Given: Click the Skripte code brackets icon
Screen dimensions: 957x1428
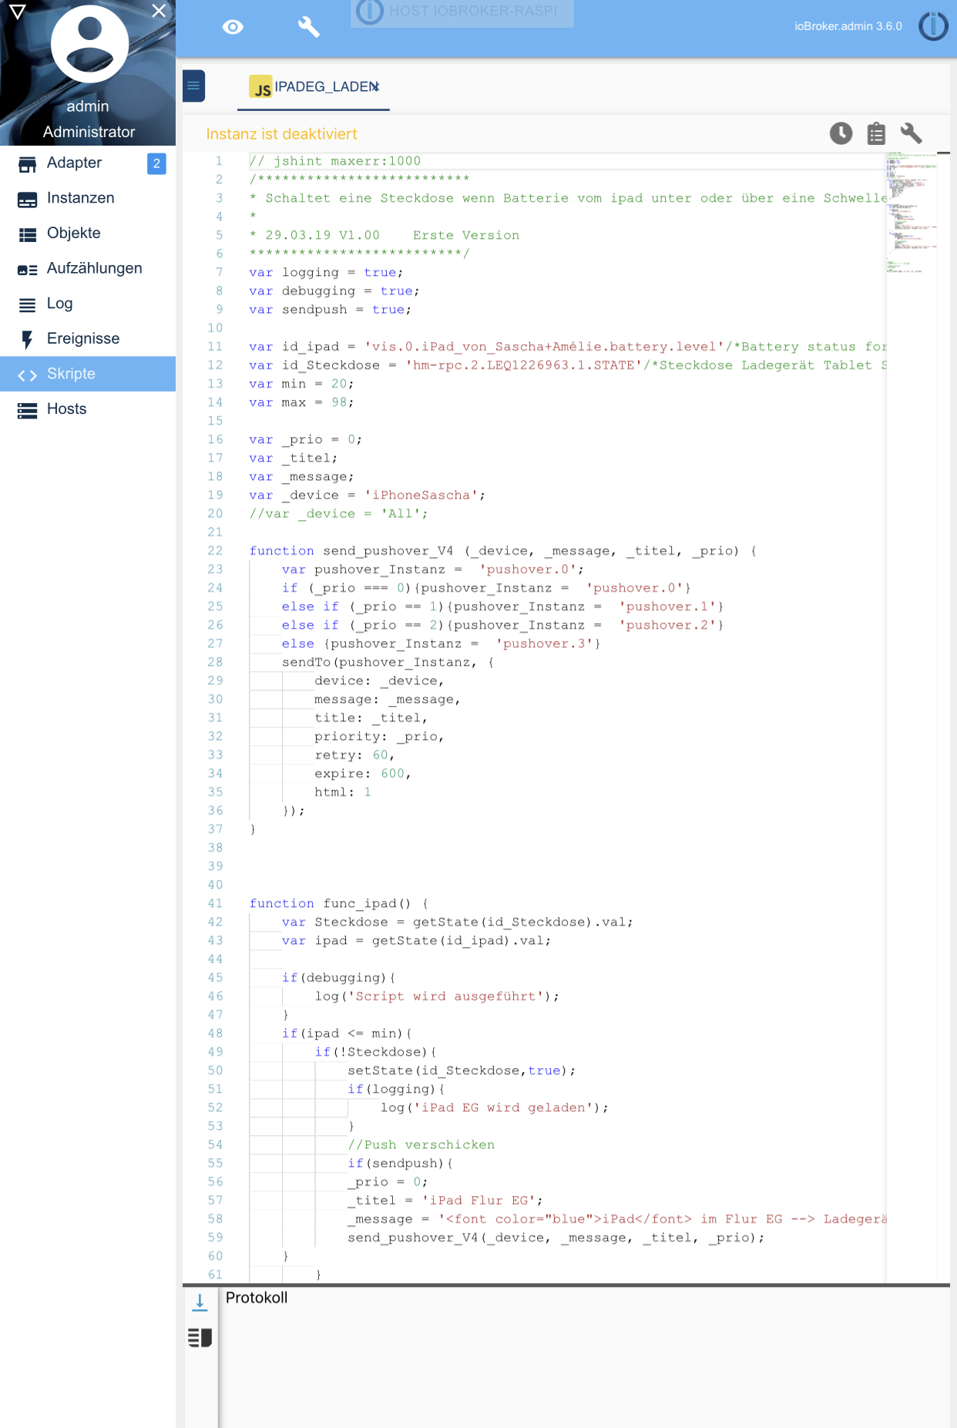Looking at the screenshot, I should point(27,375).
